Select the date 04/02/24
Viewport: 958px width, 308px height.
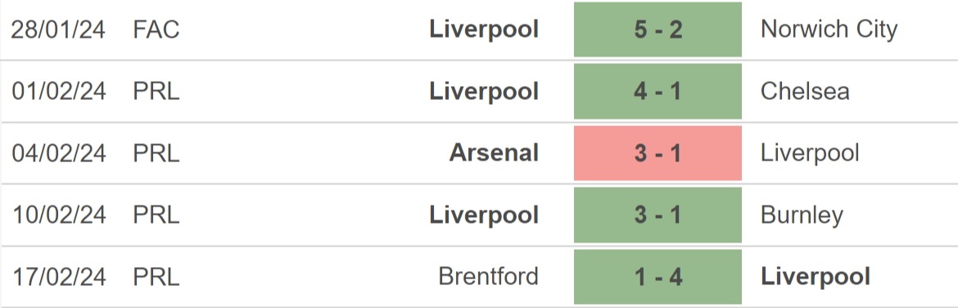58,153
